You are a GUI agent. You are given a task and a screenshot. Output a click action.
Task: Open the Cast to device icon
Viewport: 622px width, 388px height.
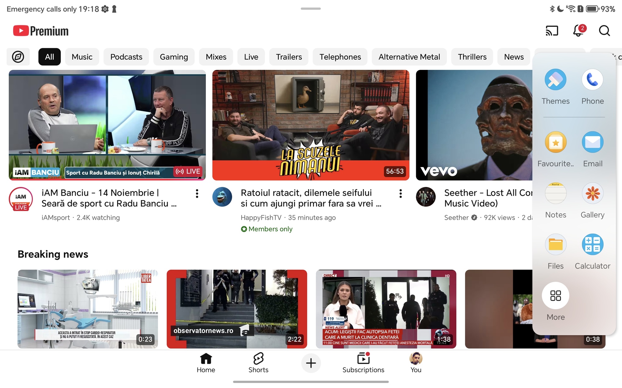coord(552,31)
